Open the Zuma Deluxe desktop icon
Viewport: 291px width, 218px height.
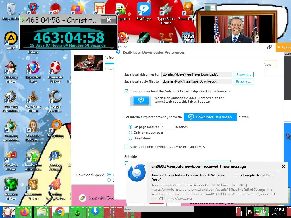pyautogui.click(x=188, y=11)
